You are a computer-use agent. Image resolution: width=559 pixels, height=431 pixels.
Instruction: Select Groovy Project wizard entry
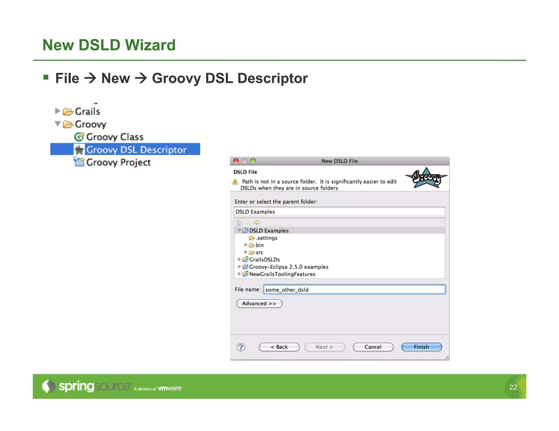pyautogui.click(x=118, y=162)
